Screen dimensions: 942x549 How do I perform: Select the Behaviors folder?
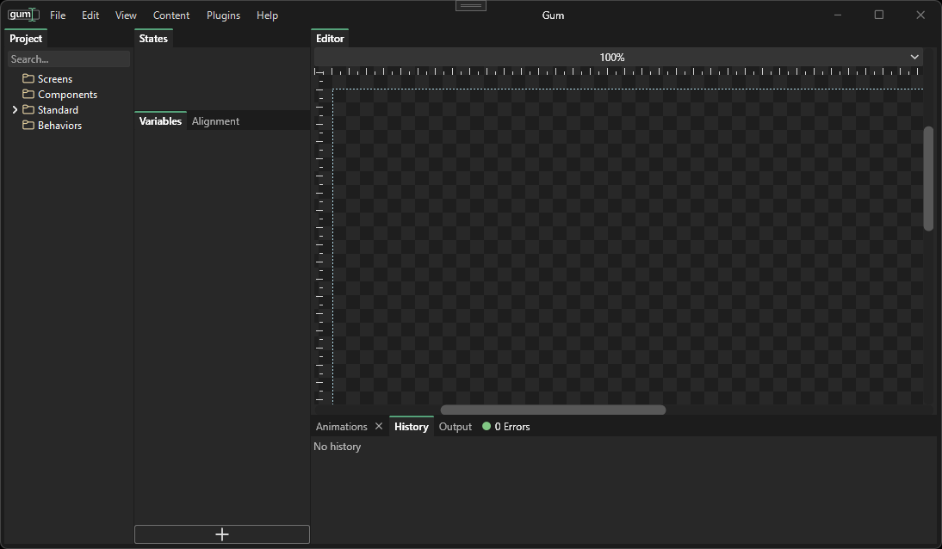(x=59, y=126)
